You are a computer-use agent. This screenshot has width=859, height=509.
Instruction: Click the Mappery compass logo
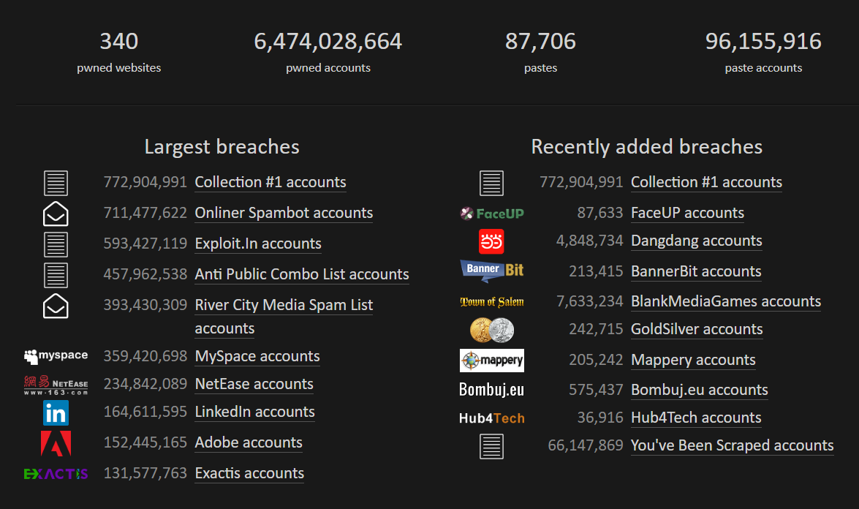pos(492,361)
